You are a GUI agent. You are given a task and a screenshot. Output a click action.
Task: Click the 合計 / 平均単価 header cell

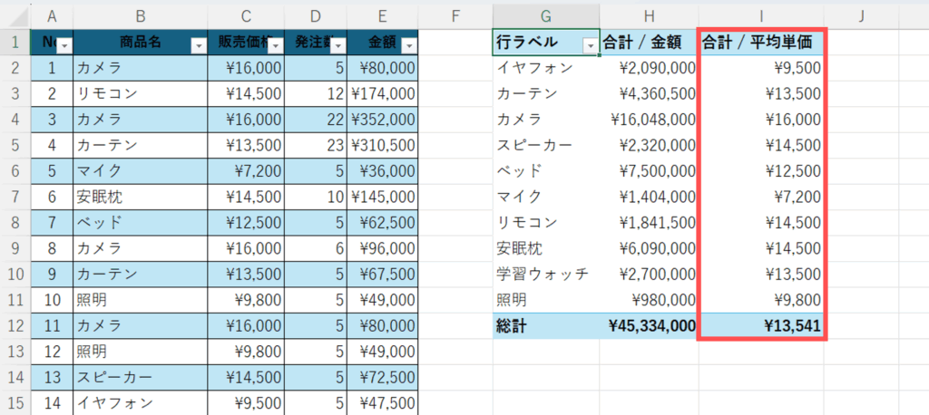click(762, 42)
